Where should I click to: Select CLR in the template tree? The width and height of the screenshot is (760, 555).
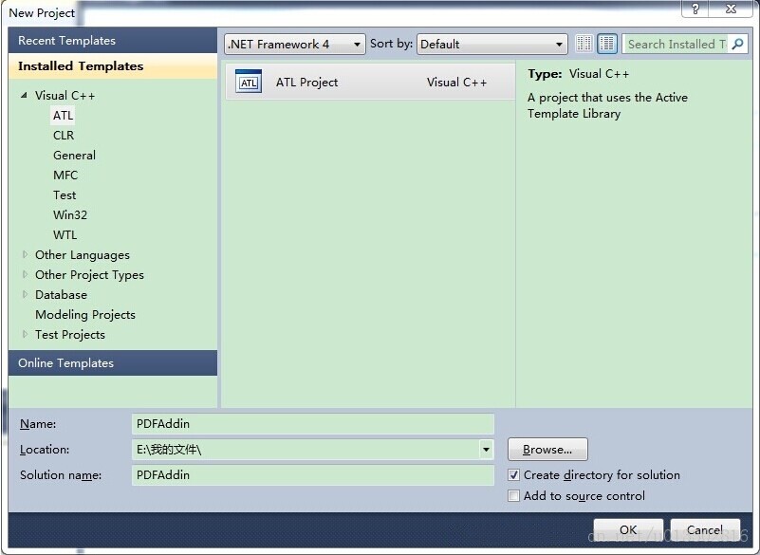pos(64,136)
